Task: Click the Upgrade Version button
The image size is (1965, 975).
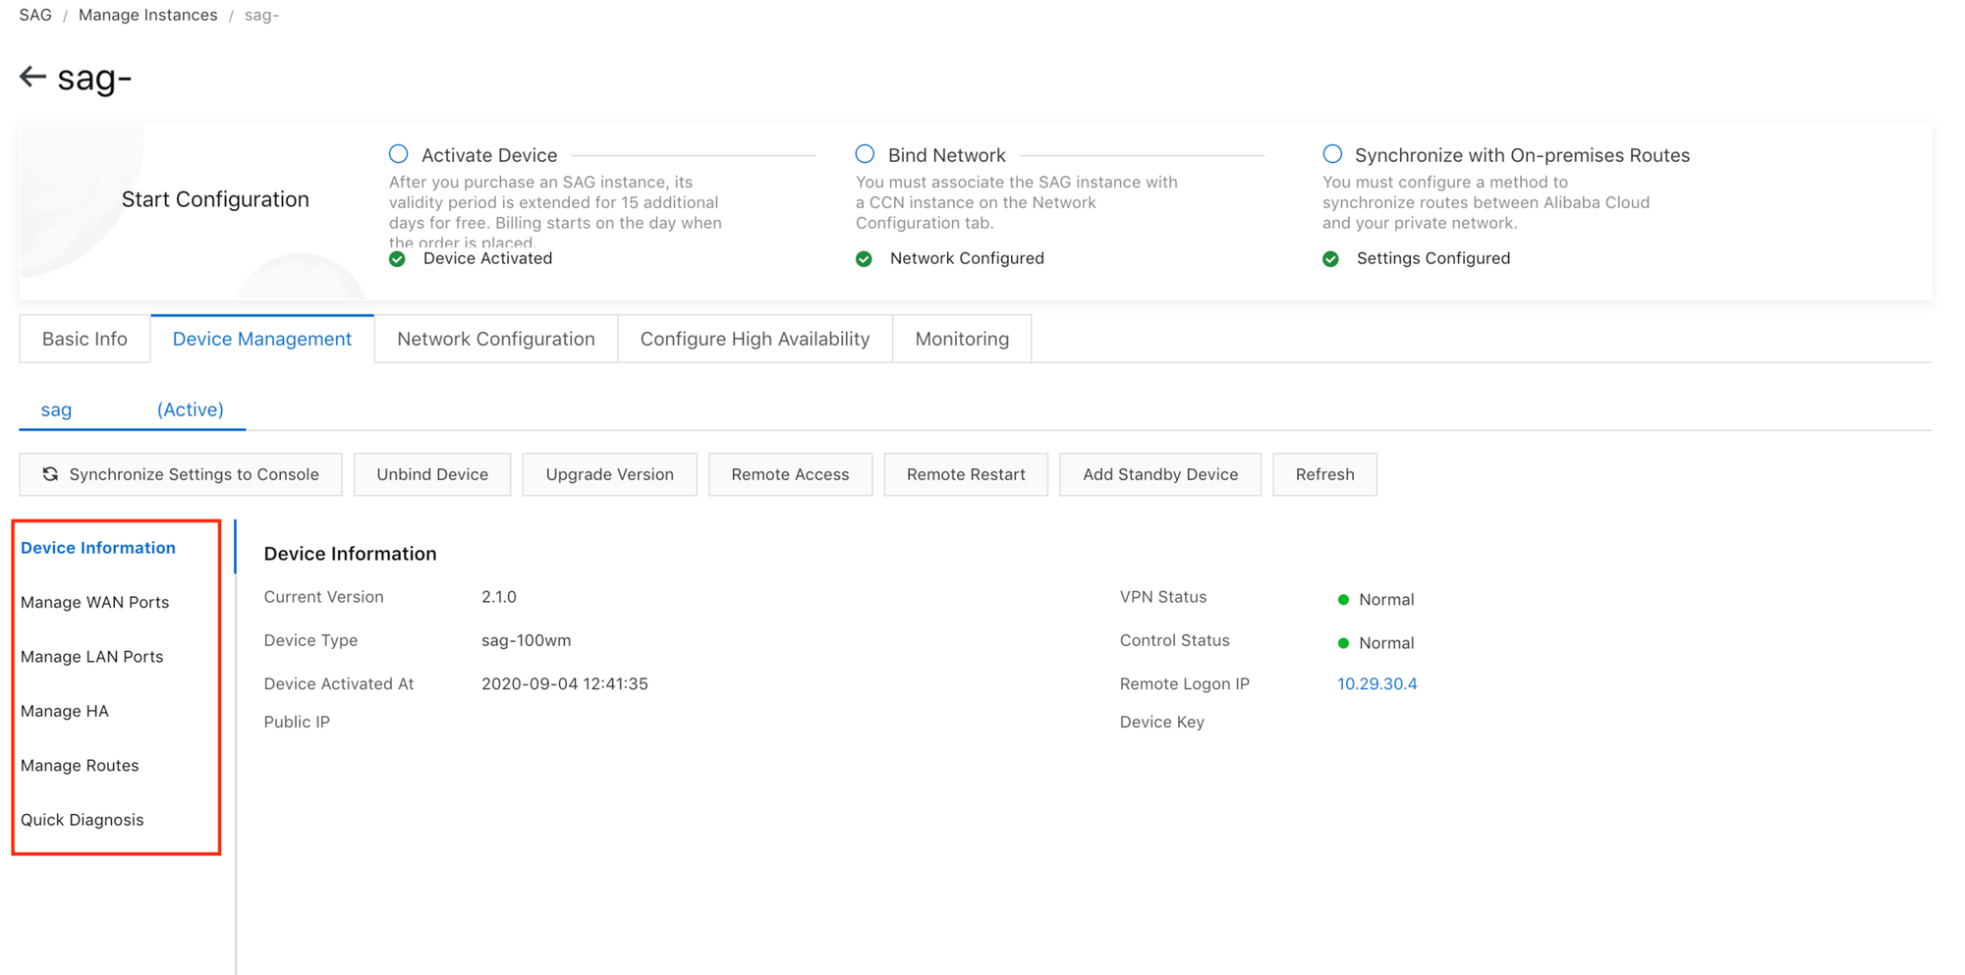Action: [609, 474]
